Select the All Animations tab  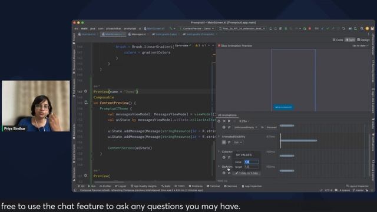227,115
